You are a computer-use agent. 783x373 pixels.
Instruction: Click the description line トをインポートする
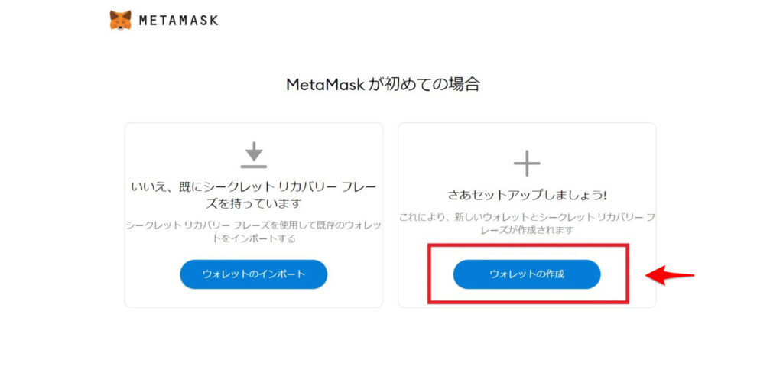pos(254,238)
